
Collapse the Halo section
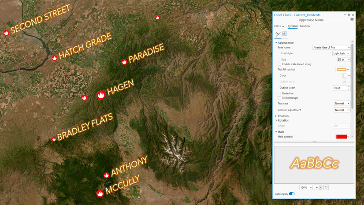[276, 132]
